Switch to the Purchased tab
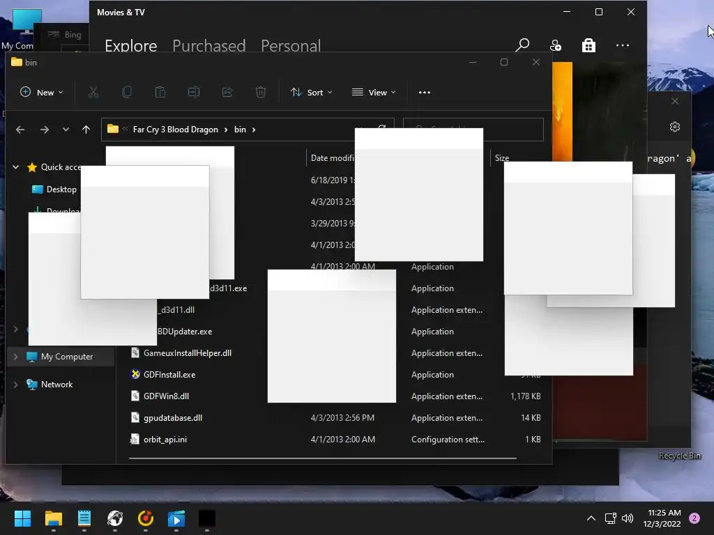The image size is (714, 535). pos(209,45)
